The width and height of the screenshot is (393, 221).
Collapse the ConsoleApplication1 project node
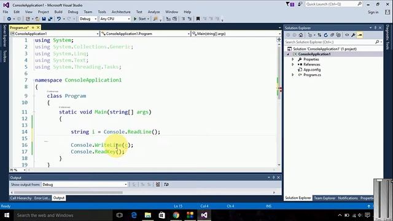click(x=288, y=54)
